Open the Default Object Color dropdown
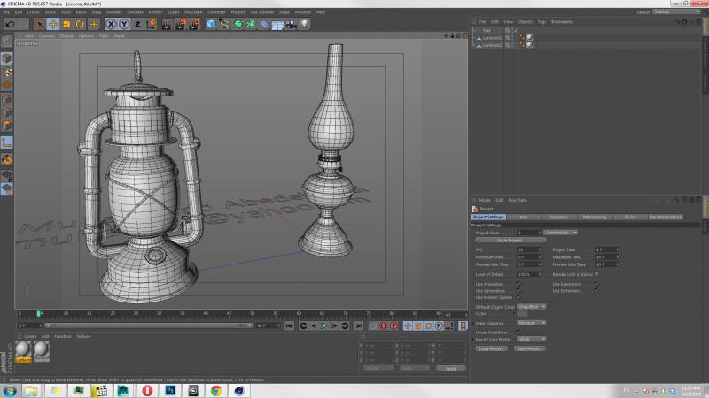This screenshot has height=398, width=709. (x=532, y=306)
